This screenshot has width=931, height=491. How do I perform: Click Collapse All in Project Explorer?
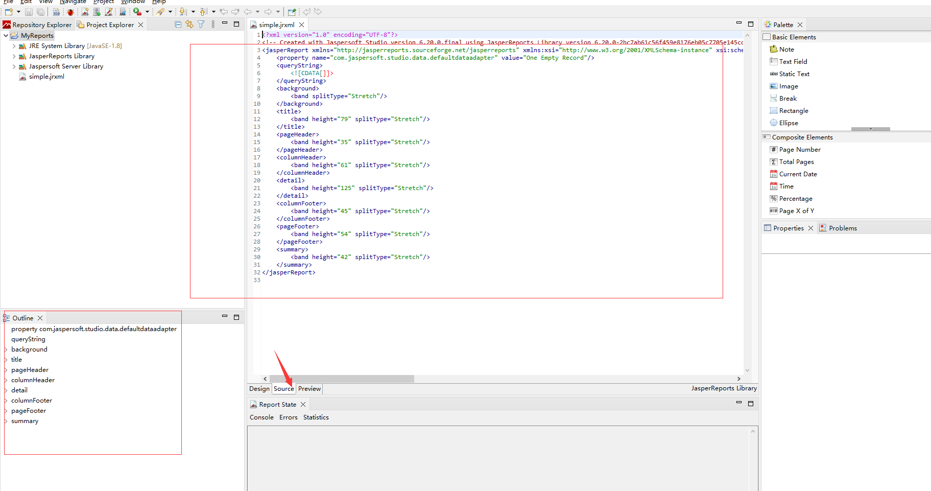click(x=178, y=24)
